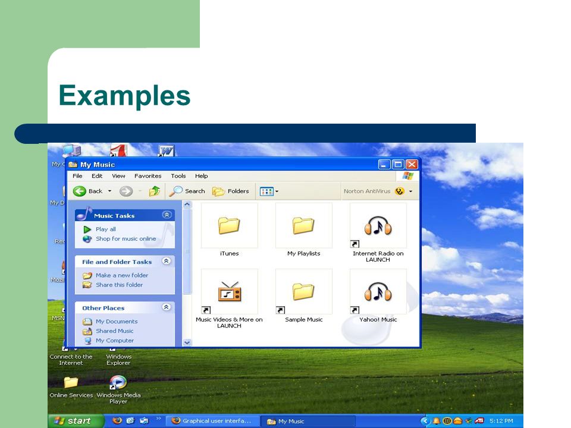Click the My Music taskbar button
Viewport: 571px width, 428px height.
tap(308, 421)
